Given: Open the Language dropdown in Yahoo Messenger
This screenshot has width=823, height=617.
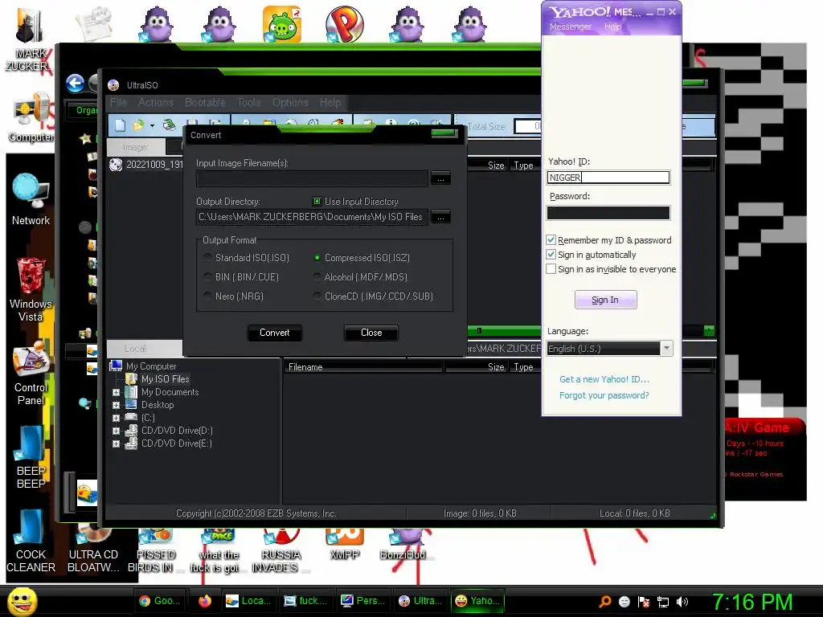Looking at the screenshot, I should (666, 349).
